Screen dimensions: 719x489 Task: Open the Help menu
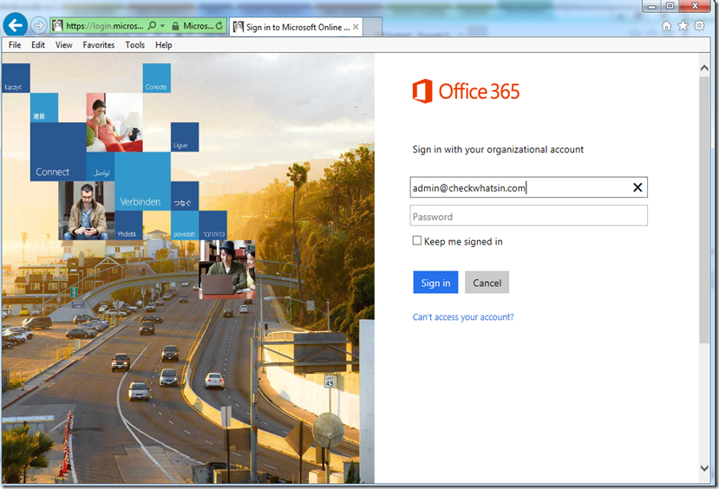tap(164, 45)
